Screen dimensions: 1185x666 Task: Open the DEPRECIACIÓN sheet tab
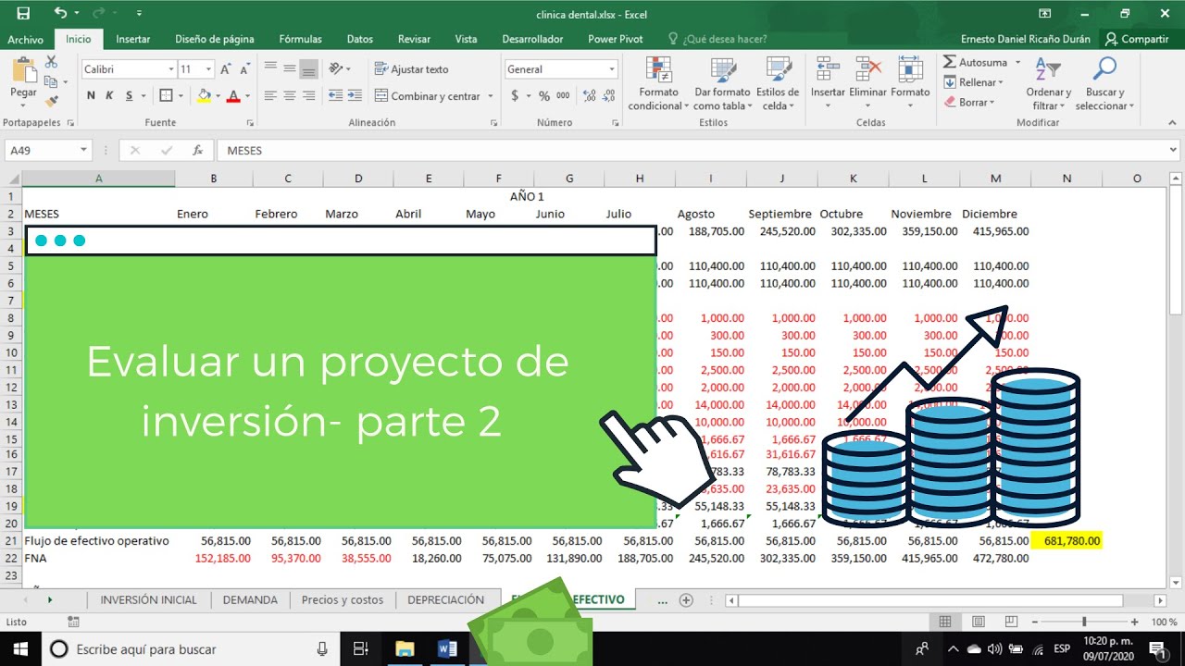tap(447, 599)
